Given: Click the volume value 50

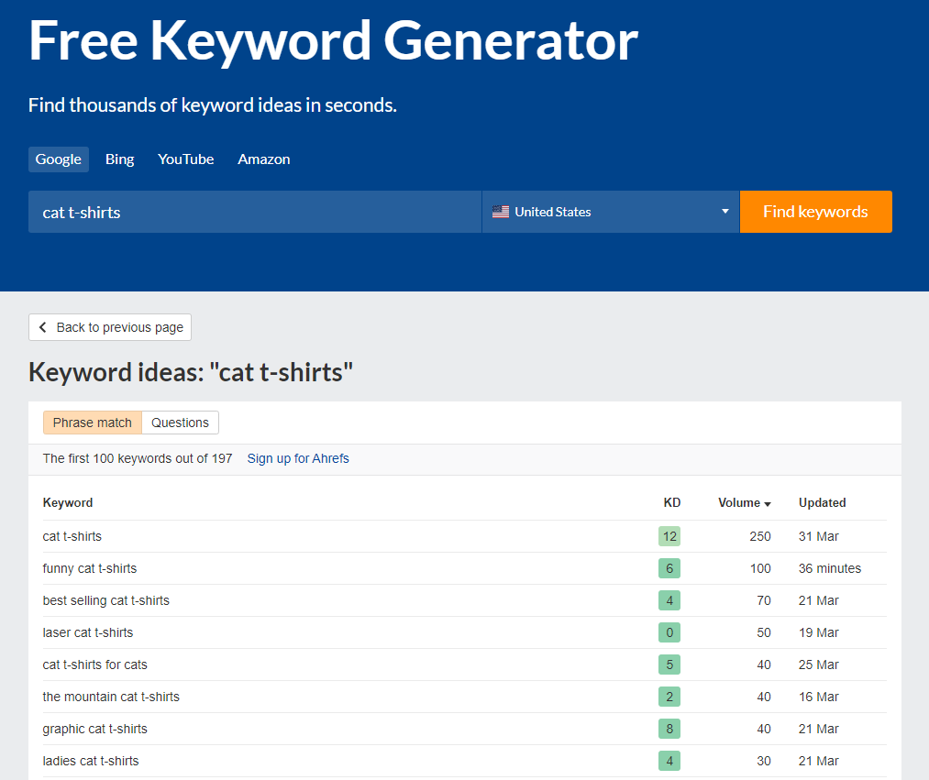Looking at the screenshot, I should [764, 632].
